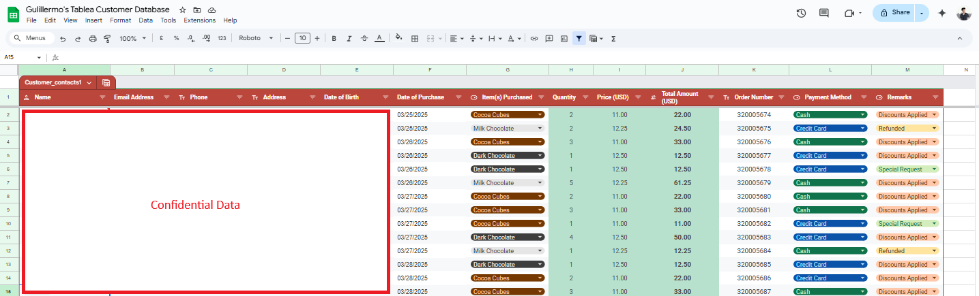Click the print icon in toolbar
The height and width of the screenshot is (296, 979).
pyautogui.click(x=93, y=39)
